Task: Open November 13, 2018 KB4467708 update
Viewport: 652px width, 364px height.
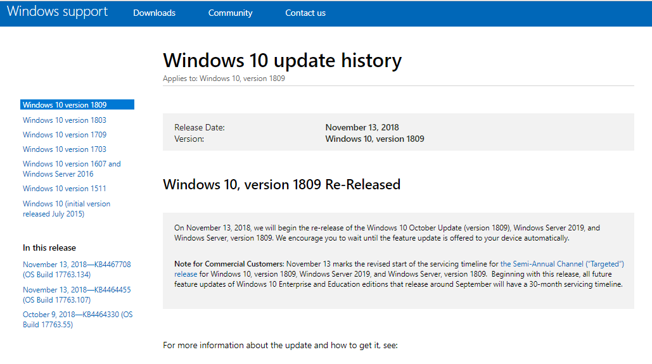Action: 77,269
